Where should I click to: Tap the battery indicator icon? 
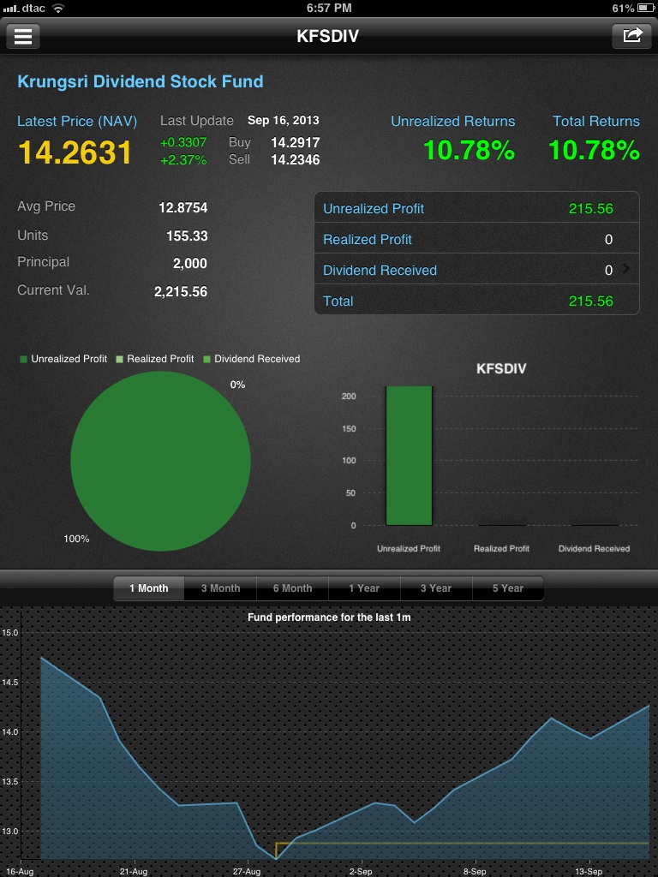pyautogui.click(x=646, y=8)
